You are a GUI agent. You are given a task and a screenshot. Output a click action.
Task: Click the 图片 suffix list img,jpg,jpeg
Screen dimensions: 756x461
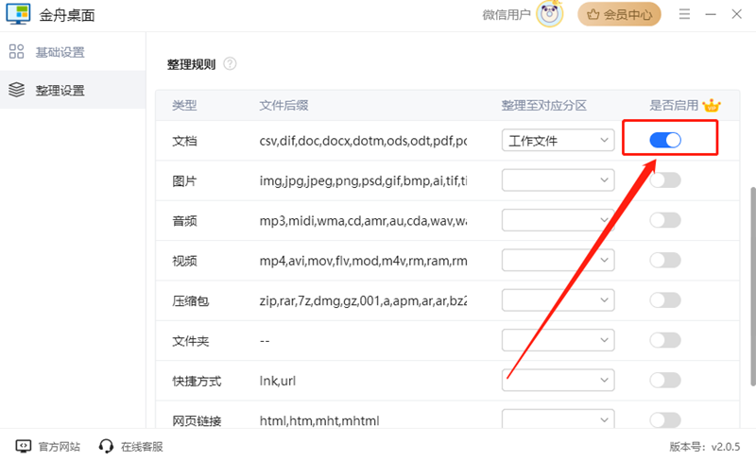pyautogui.click(x=363, y=180)
